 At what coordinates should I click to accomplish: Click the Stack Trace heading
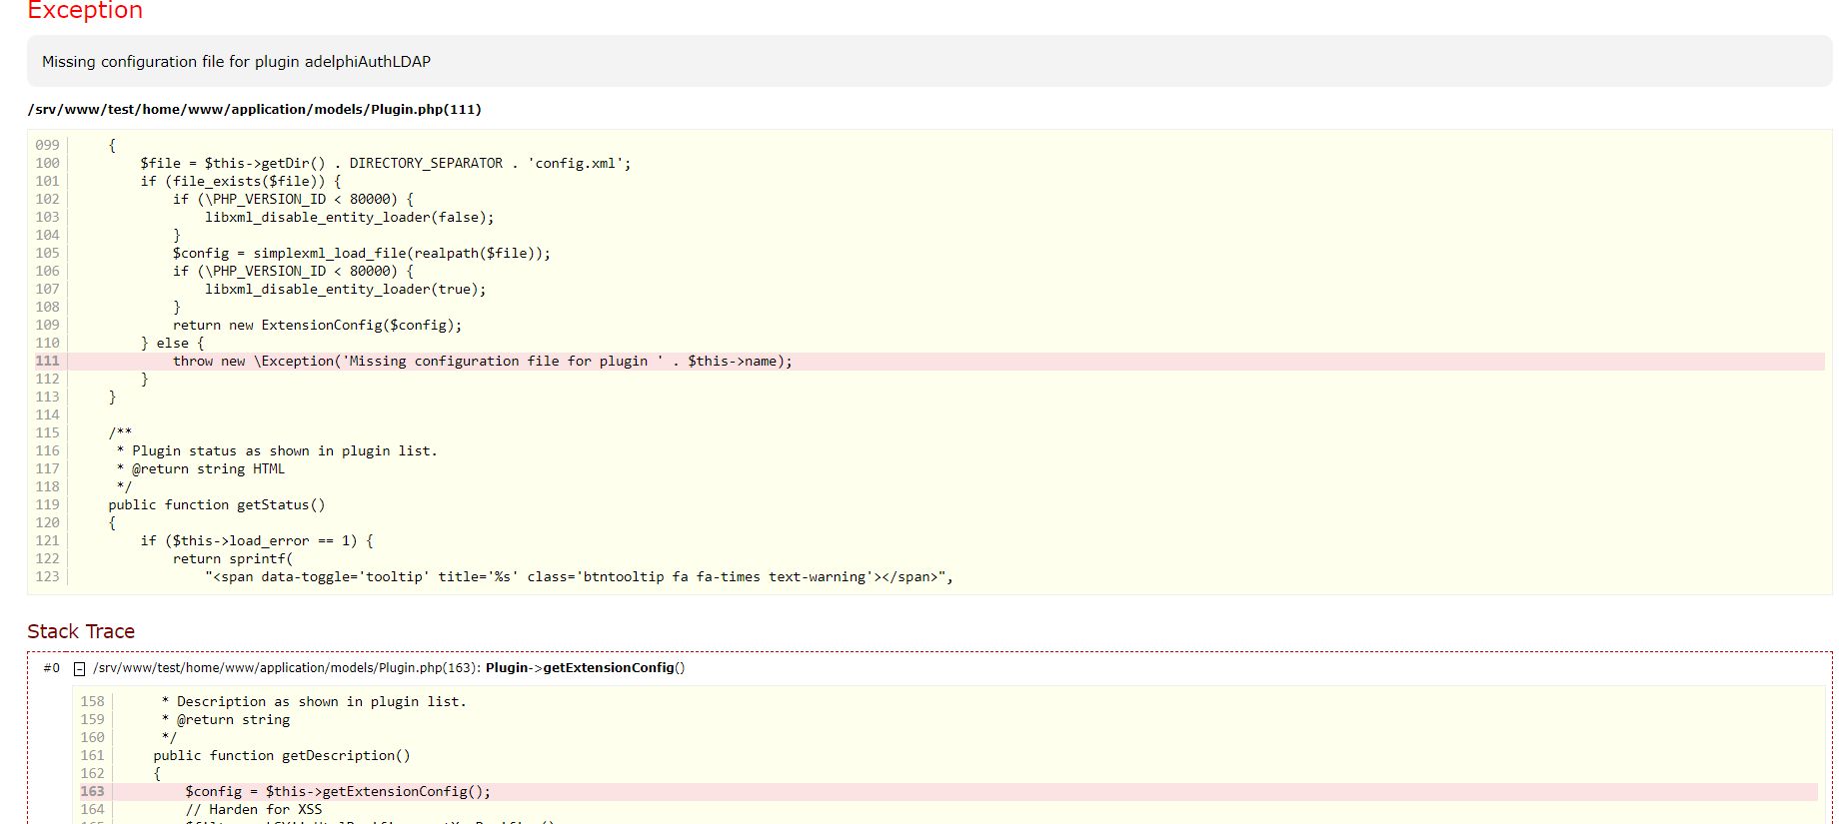click(x=81, y=631)
